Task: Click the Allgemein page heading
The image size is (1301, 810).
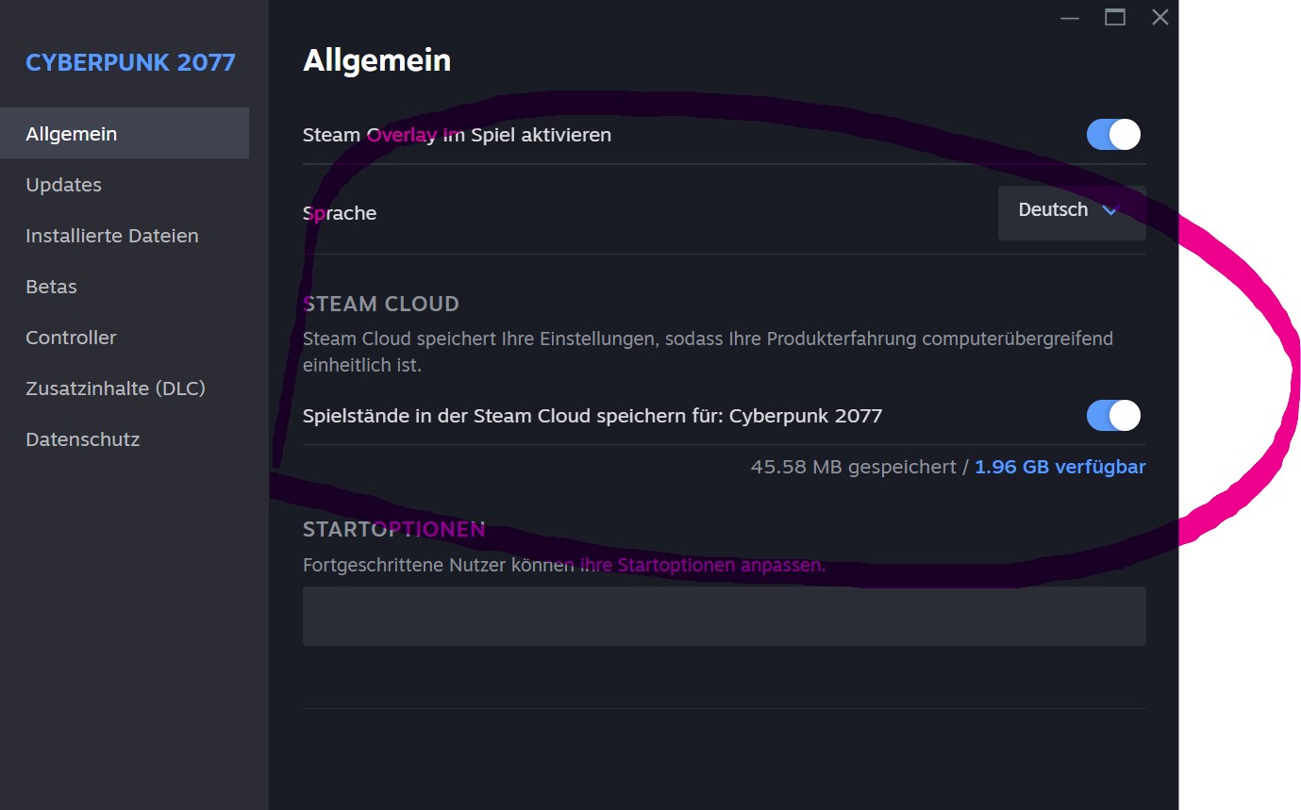Action: (x=376, y=61)
